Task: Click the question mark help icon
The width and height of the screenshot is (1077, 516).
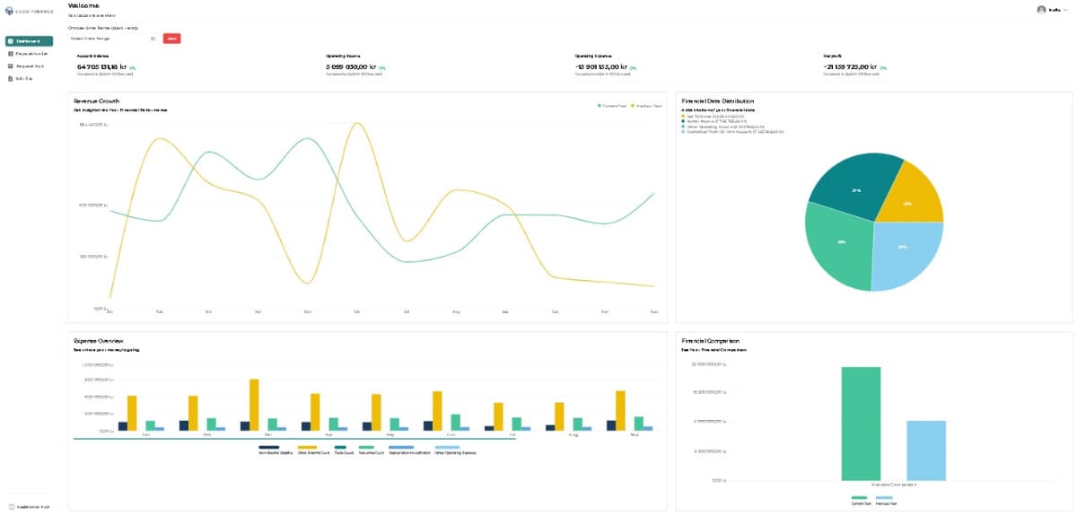Action: (11, 507)
